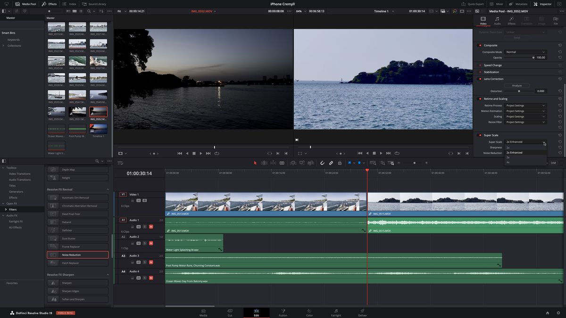Enable linked selection in the timeline toolbar
The image size is (566, 318).
click(331, 163)
